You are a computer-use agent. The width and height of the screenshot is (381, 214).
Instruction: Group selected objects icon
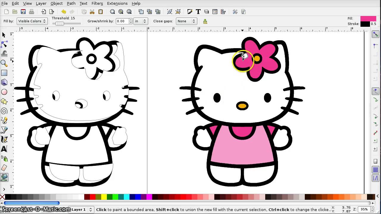click(170, 12)
